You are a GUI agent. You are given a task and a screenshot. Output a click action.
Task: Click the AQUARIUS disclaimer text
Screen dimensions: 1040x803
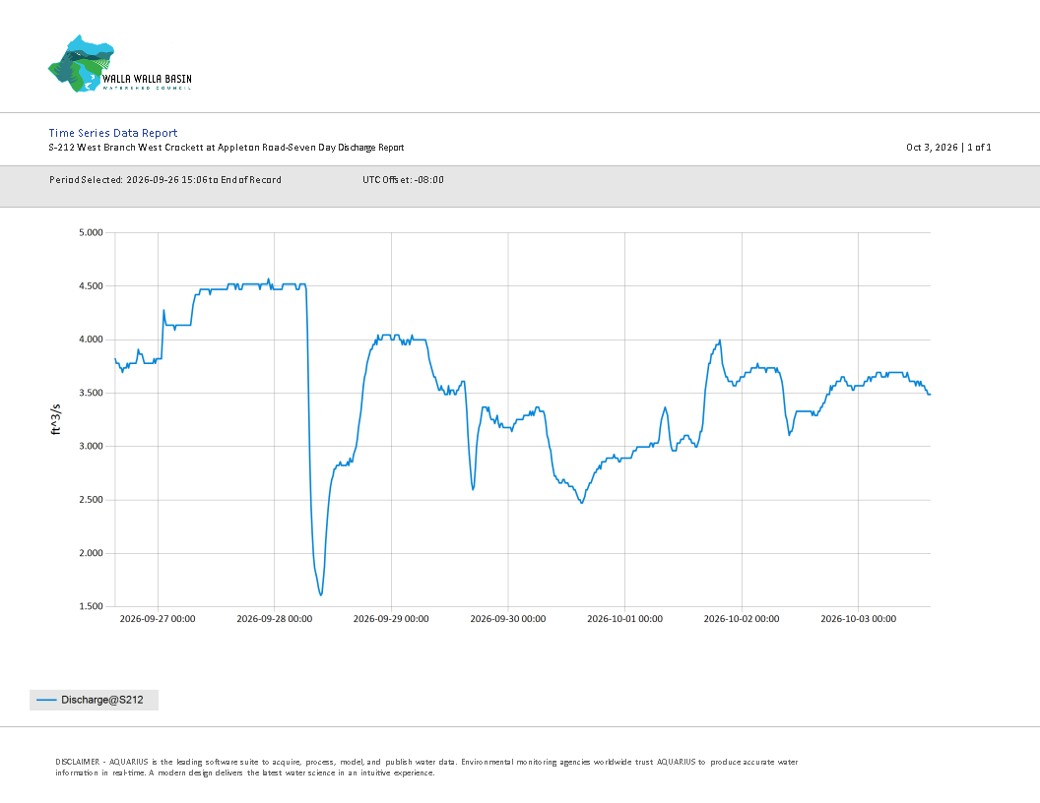(x=426, y=768)
